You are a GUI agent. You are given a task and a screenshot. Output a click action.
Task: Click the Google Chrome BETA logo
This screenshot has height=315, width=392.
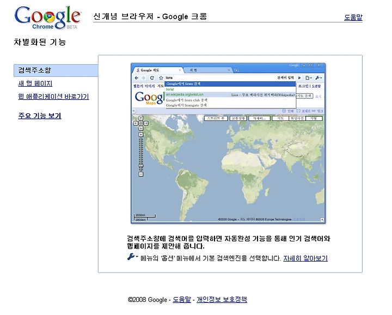[47, 17]
